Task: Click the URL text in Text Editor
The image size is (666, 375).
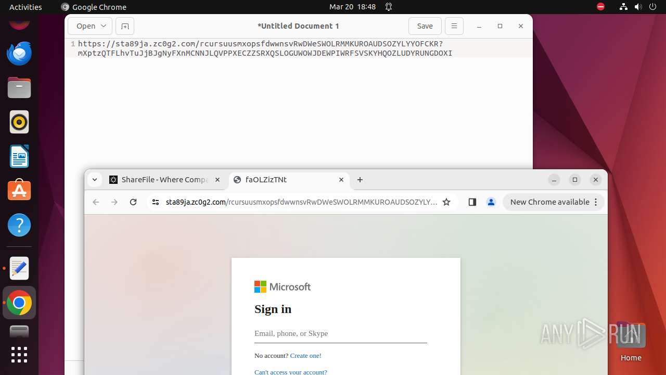Action: [x=265, y=48]
